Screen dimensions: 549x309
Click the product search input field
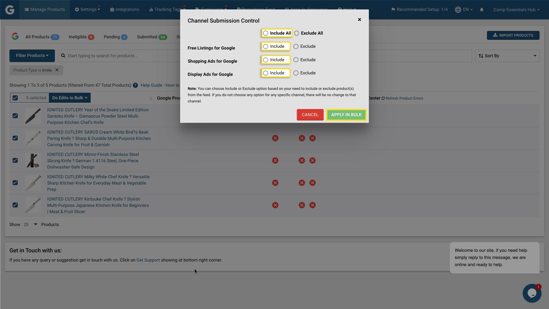tap(120, 56)
